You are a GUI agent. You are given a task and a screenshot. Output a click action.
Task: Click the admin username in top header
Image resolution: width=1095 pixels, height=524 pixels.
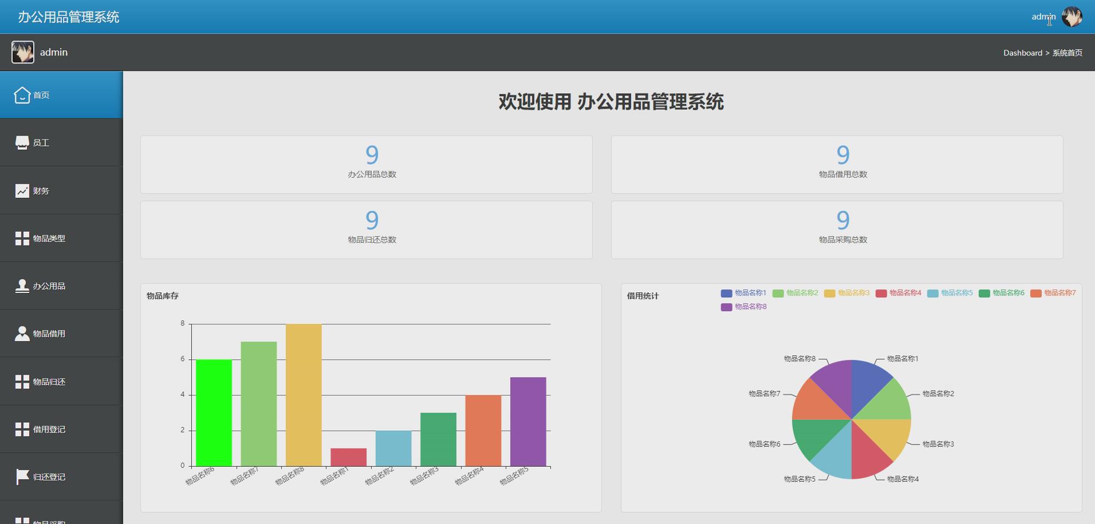coord(1043,17)
